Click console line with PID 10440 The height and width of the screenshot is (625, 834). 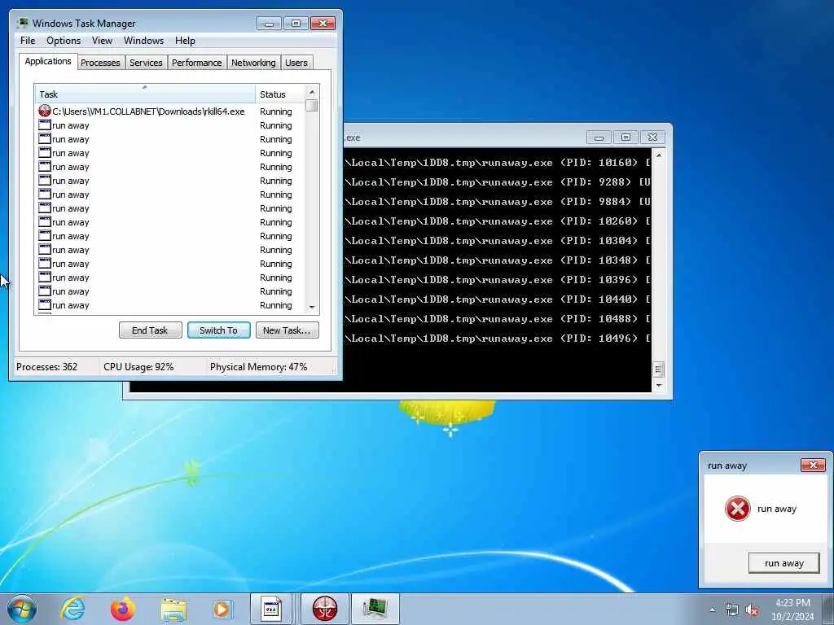(x=498, y=299)
